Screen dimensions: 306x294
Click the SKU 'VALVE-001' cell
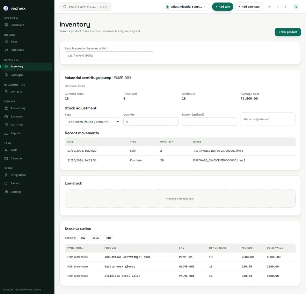186,276
